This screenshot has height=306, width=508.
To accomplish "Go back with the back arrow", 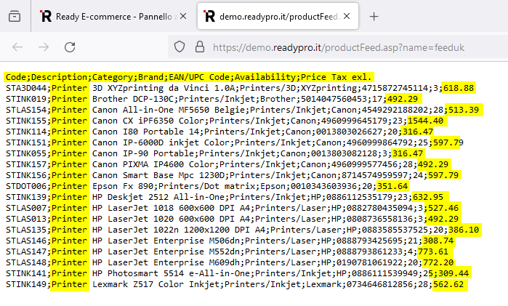I will point(17,47).
